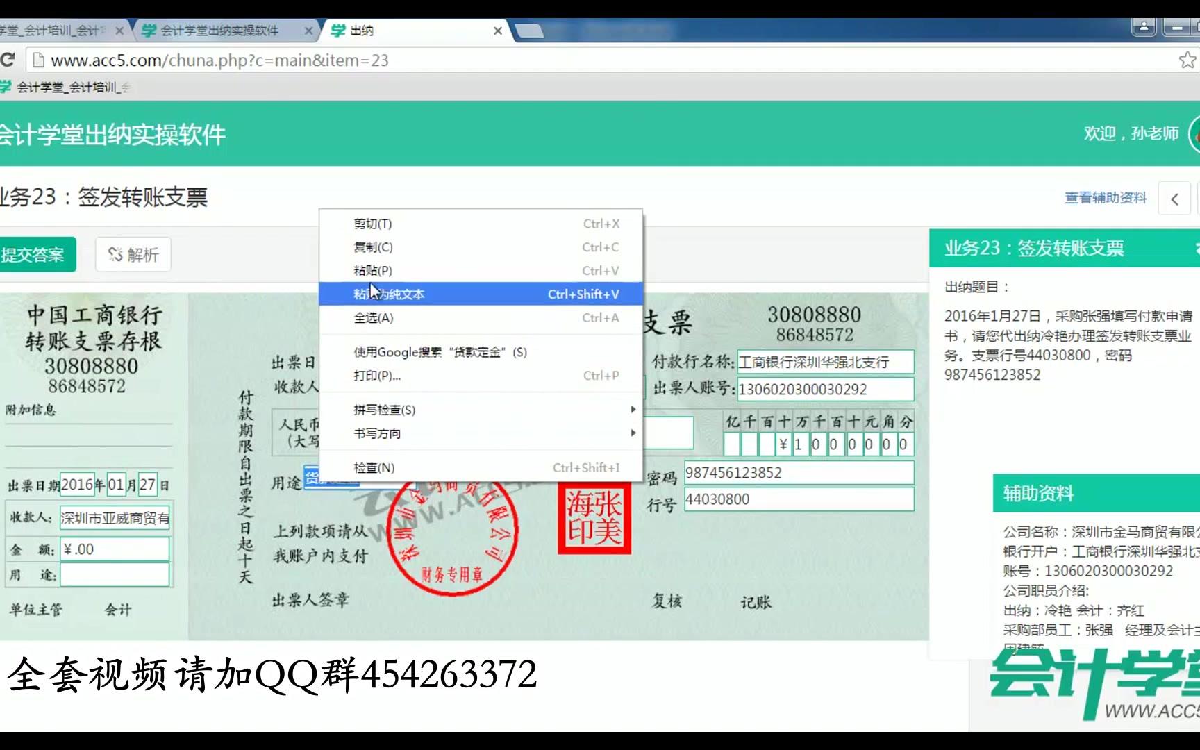Viewport: 1200px width, 750px height.
Task: Click 付款行名称 input field
Action: click(x=825, y=362)
